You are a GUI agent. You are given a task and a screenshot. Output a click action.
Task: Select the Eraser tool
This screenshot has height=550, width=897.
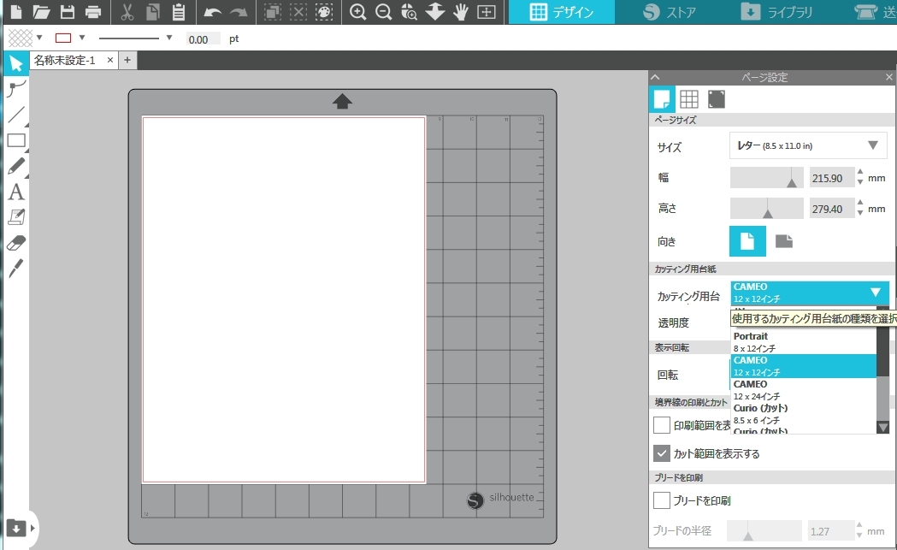15,244
